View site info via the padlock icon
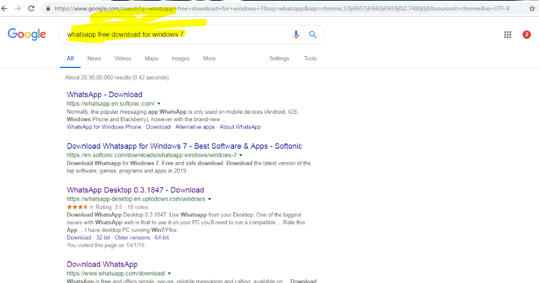The image size is (539, 283). coord(48,9)
